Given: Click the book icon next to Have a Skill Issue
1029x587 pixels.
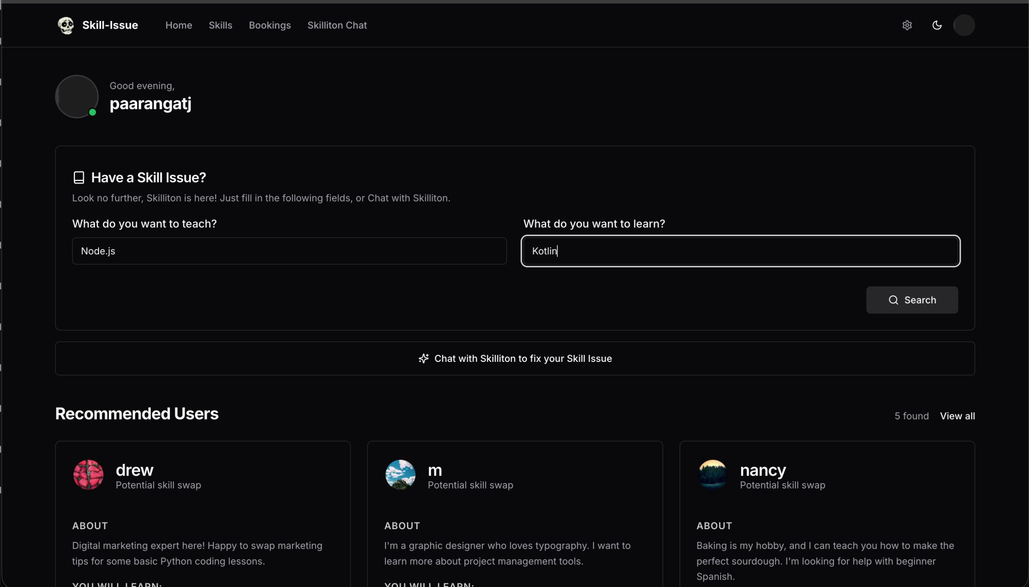Looking at the screenshot, I should click(79, 177).
